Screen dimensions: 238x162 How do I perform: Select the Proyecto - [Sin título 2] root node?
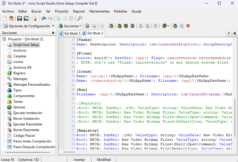pos(25,39)
